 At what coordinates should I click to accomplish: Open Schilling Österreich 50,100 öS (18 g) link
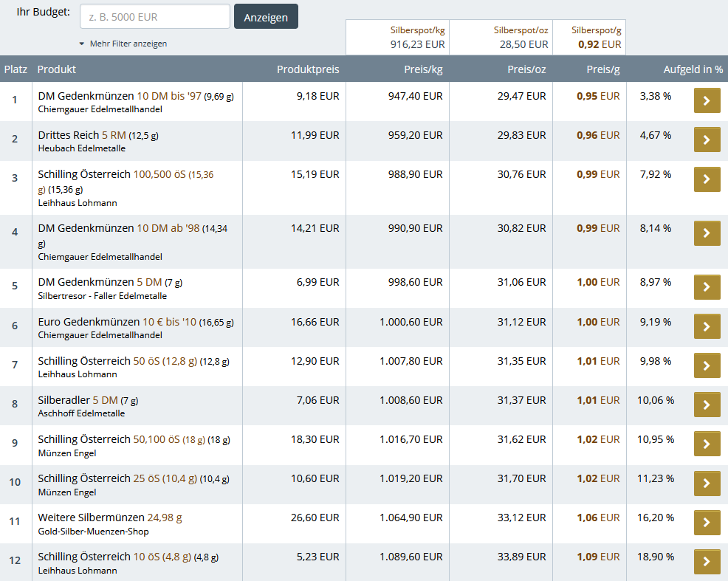[134, 439]
